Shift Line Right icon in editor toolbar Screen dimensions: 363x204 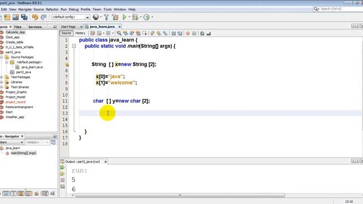pos(180,33)
